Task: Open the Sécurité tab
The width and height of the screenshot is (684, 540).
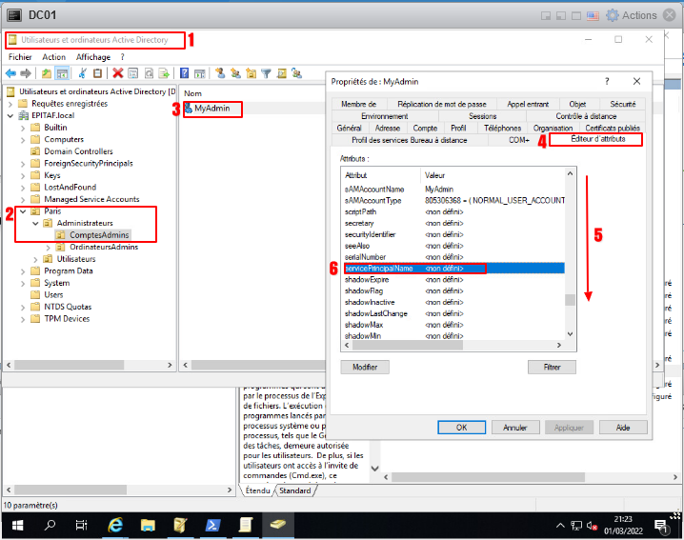Action: [623, 104]
